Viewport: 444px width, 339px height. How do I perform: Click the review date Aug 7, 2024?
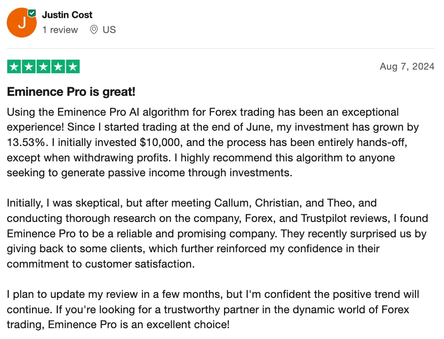(x=407, y=66)
